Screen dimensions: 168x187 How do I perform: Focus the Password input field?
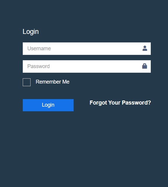click(x=87, y=66)
